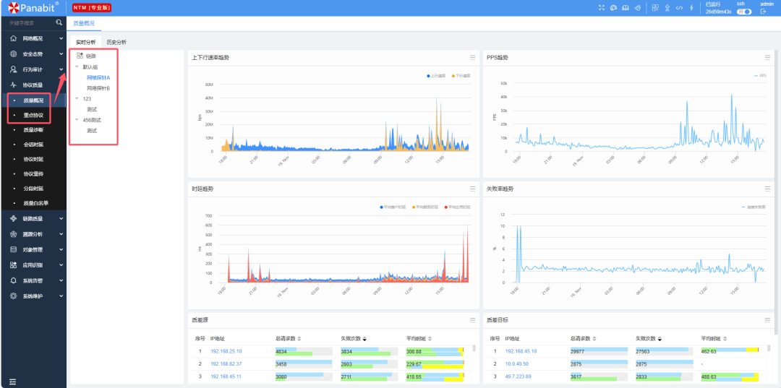Image resolution: width=781 pixels, height=388 pixels.
Task: Expand 网络概况 with its chevron
Action: coord(61,38)
